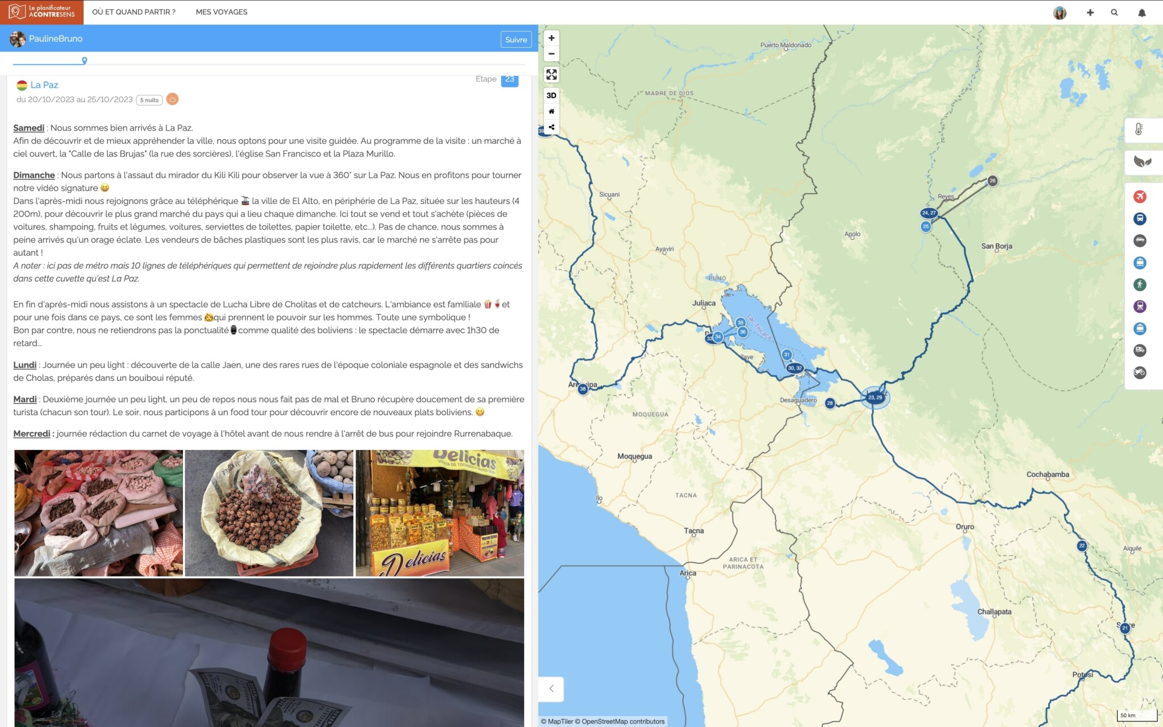Filter by car transport icon

(1140, 241)
